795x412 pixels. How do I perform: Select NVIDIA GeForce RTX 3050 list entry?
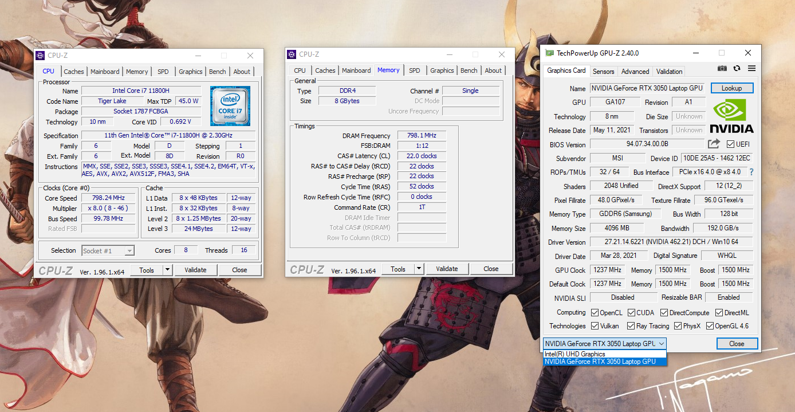pyautogui.click(x=605, y=362)
